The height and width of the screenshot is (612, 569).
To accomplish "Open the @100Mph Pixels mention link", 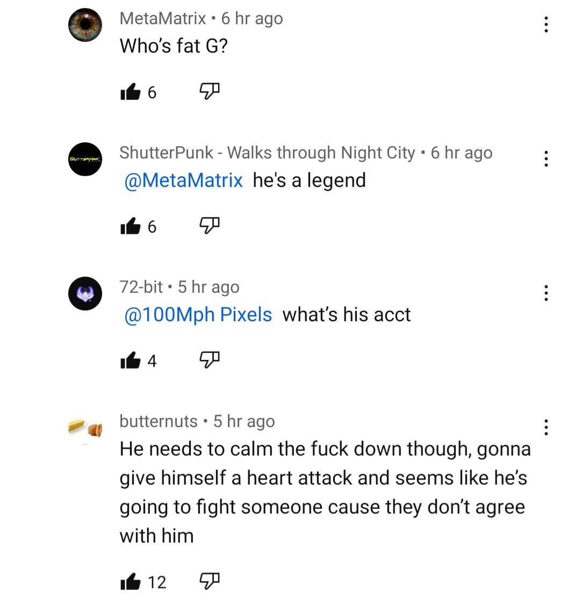I will click(x=198, y=315).
